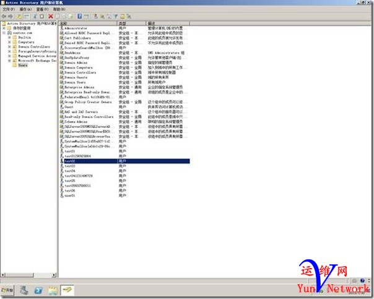Click the Forward arrow toolbar icon

[x=11, y=17]
